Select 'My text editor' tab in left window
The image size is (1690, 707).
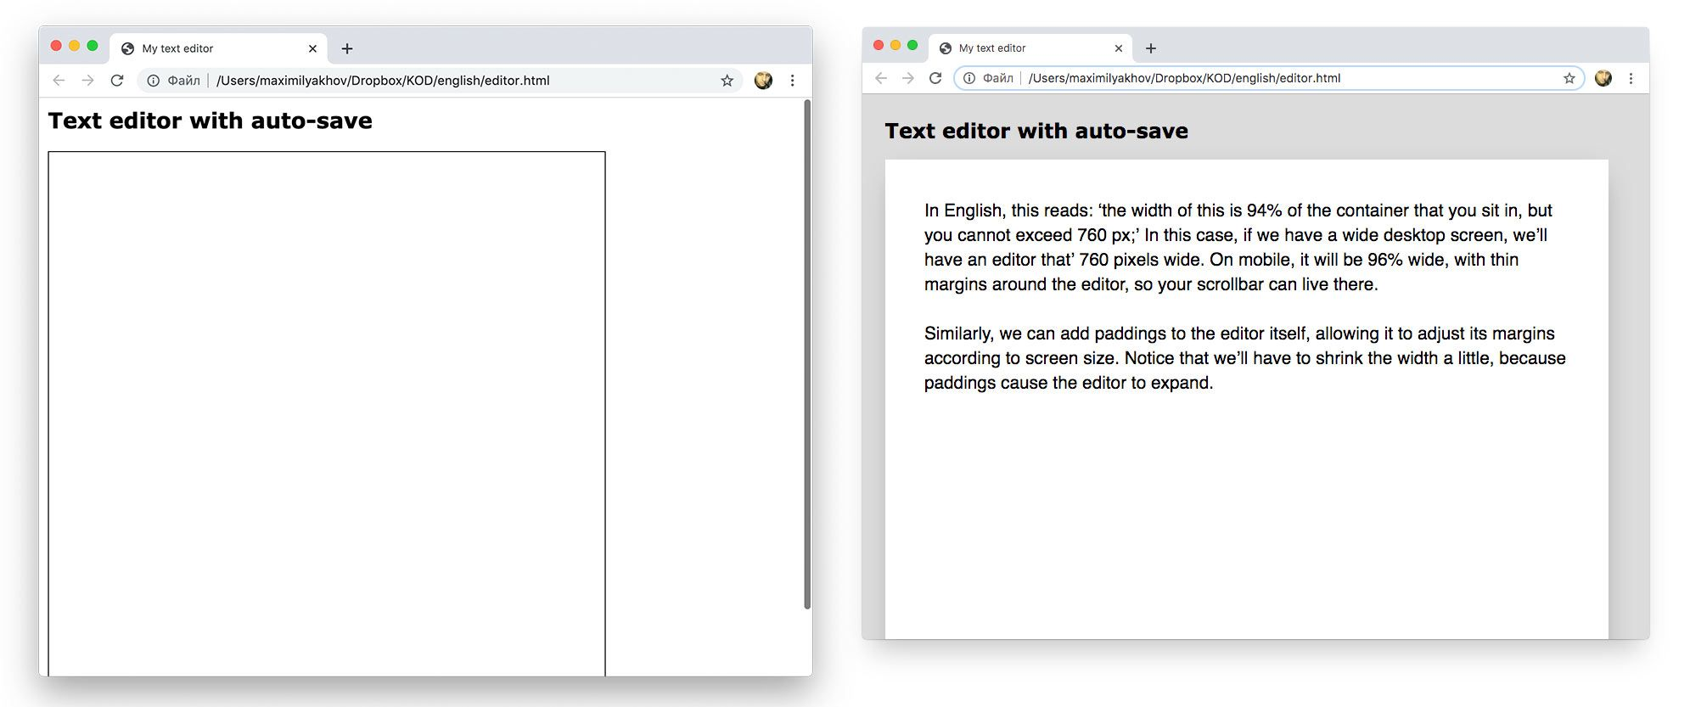(218, 48)
